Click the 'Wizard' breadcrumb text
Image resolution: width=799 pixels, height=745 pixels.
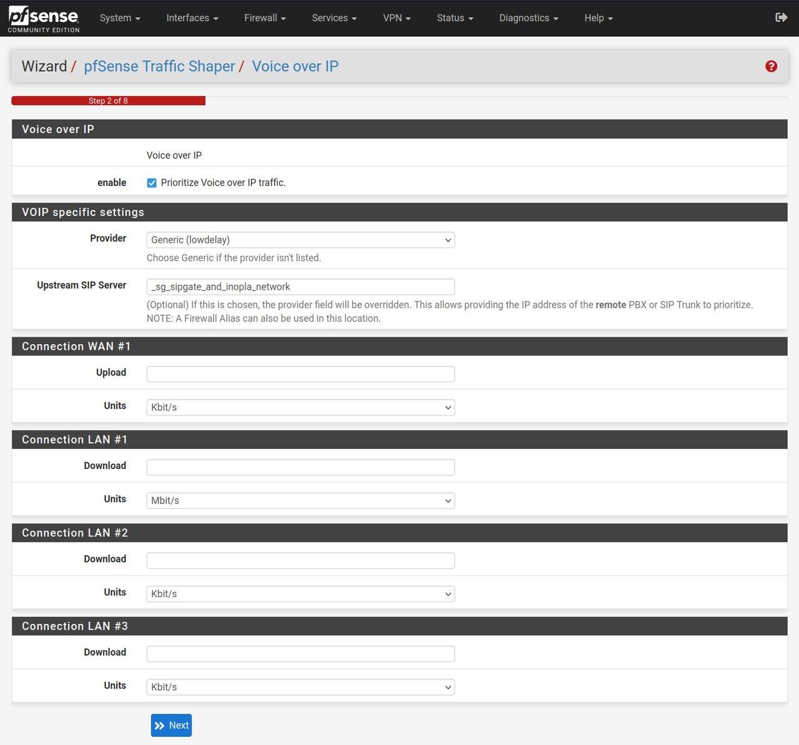pyautogui.click(x=44, y=66)
